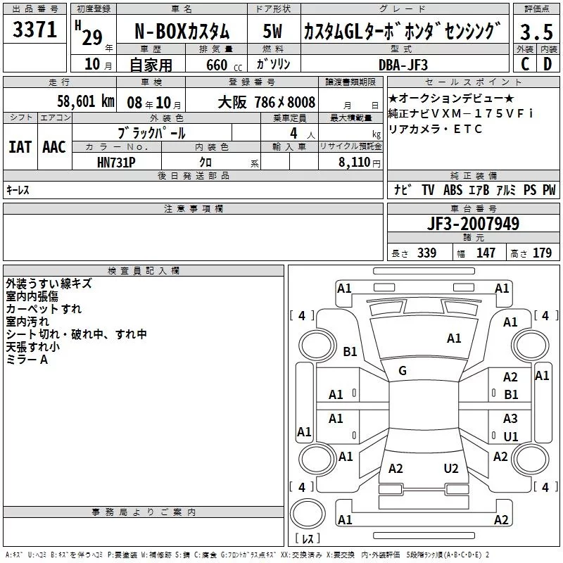
Task: Click the IAT shift type cell
Action: coord(20,146)
